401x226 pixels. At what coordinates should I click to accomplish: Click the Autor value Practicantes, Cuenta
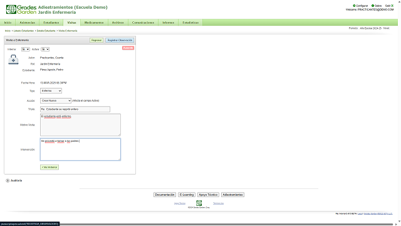(x=51, y=58)
